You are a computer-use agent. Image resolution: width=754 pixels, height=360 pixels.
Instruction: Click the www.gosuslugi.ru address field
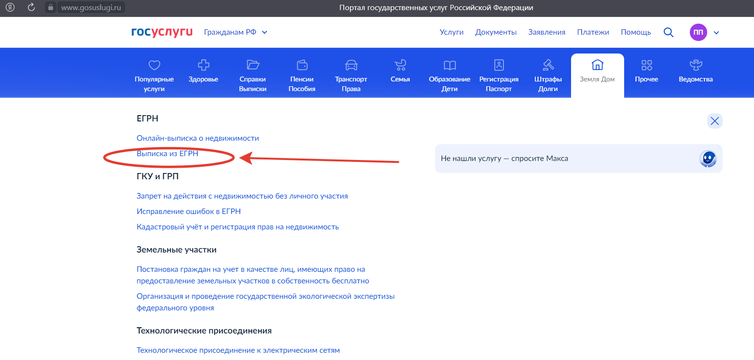[x=91, y=7]
